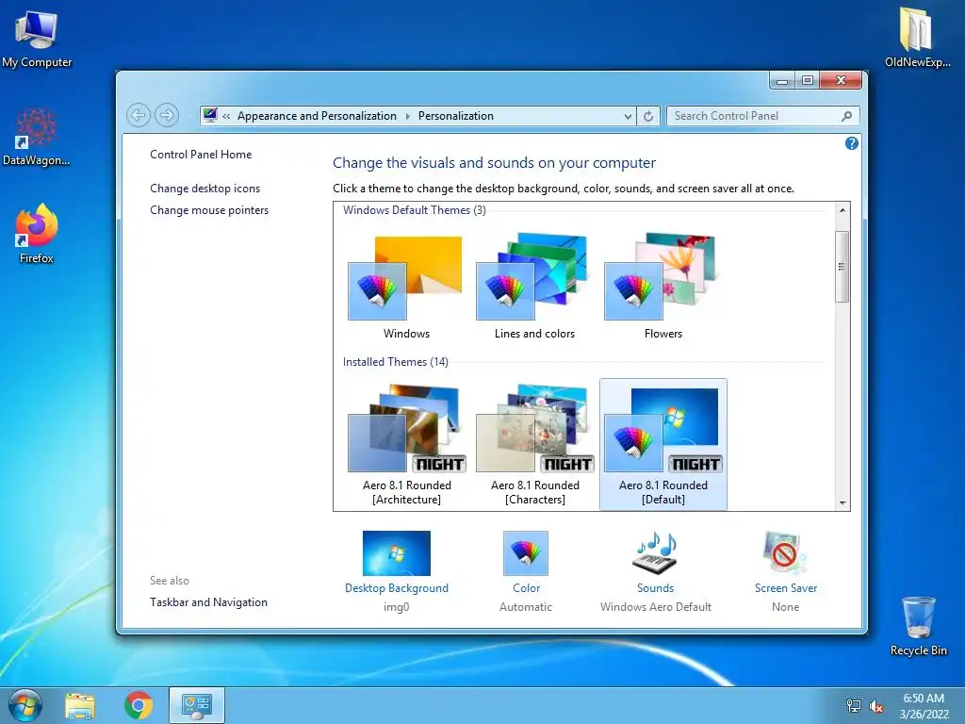Viewport: 965px width, 724px height.
Task: Open File Explorer from the taskbar
Action: [80, 706]
